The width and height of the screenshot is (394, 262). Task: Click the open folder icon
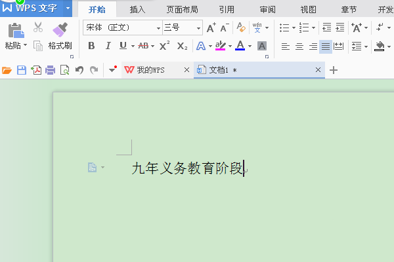tap(7, 70)
